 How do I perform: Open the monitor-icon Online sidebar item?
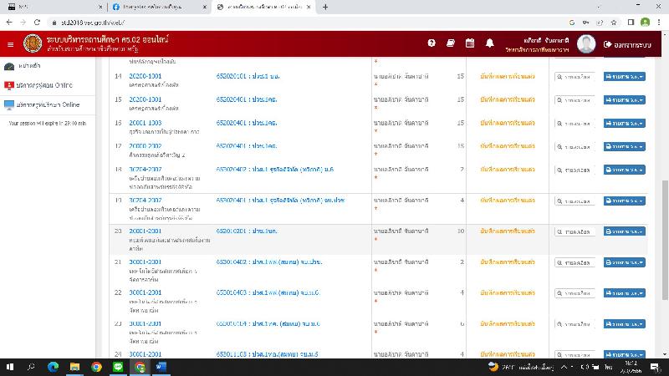[42, 105]
